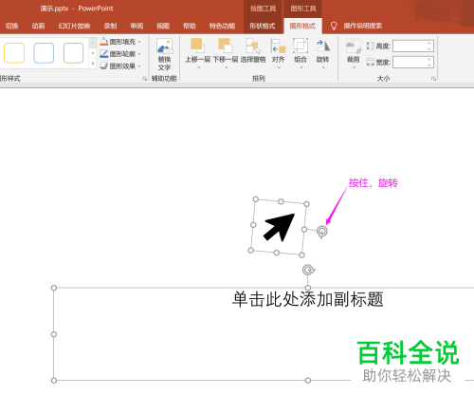
Task: Click the 对齐 align icon
Action: pos(279,47)
